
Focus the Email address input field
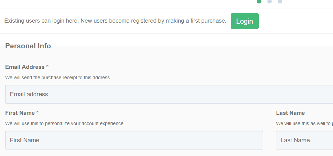pos(169,94)
